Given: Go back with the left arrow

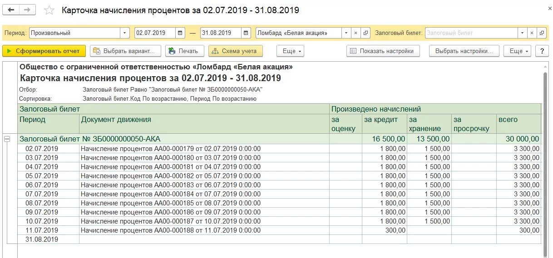Looking at the screenshot, I should pos(11,10).
